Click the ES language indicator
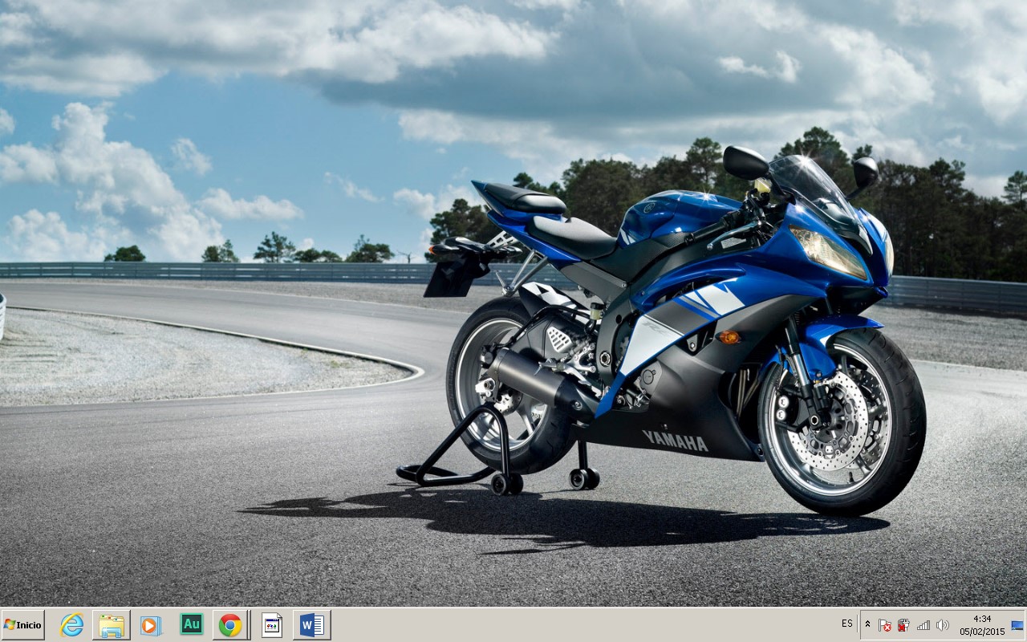This screenshot has width=1027, height=642. tap(847, 624)
